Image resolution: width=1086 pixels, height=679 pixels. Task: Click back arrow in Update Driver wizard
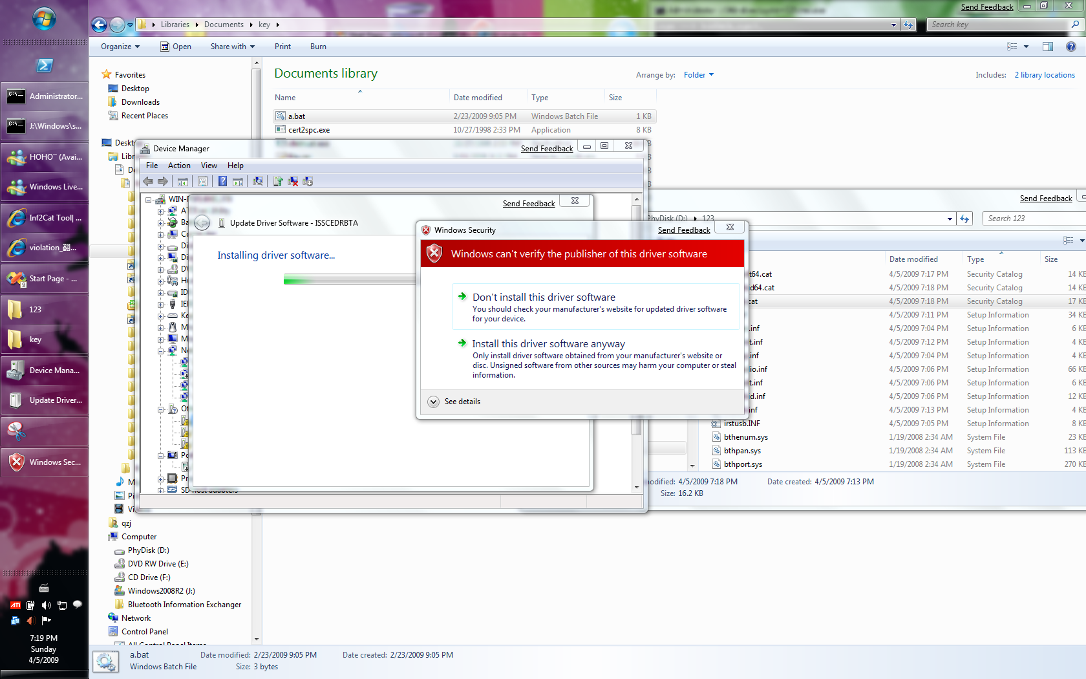[202, 222]
